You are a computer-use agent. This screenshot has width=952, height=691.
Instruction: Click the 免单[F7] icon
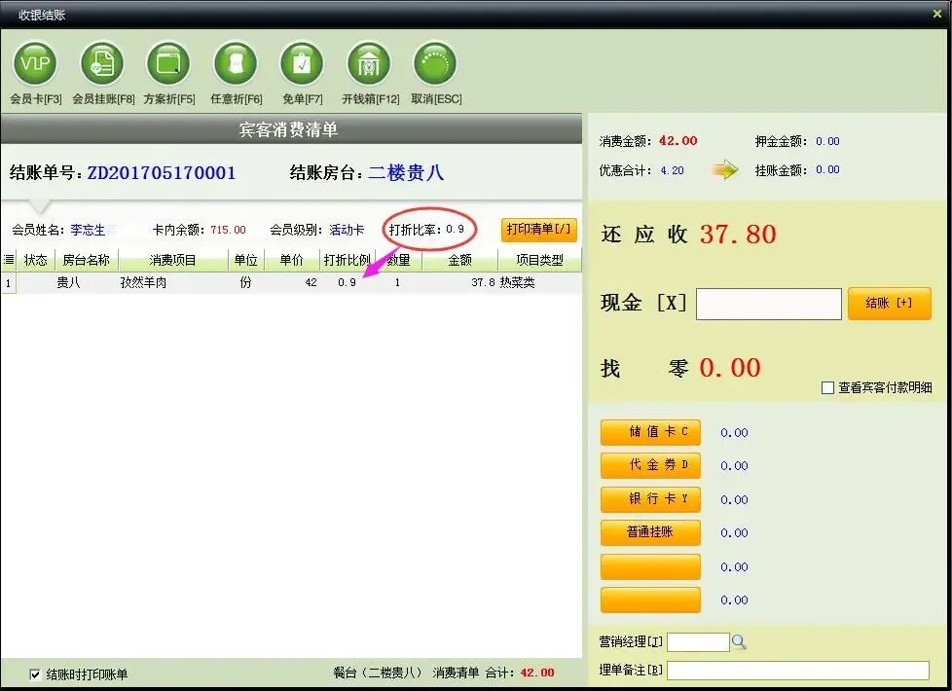pos(302,64)
